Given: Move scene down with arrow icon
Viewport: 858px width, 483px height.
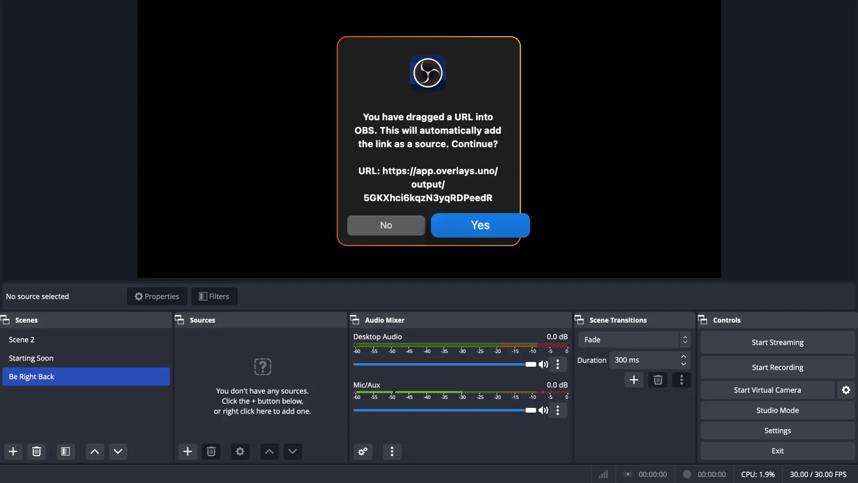Looking at the screenshot, I should click(118, 451).
